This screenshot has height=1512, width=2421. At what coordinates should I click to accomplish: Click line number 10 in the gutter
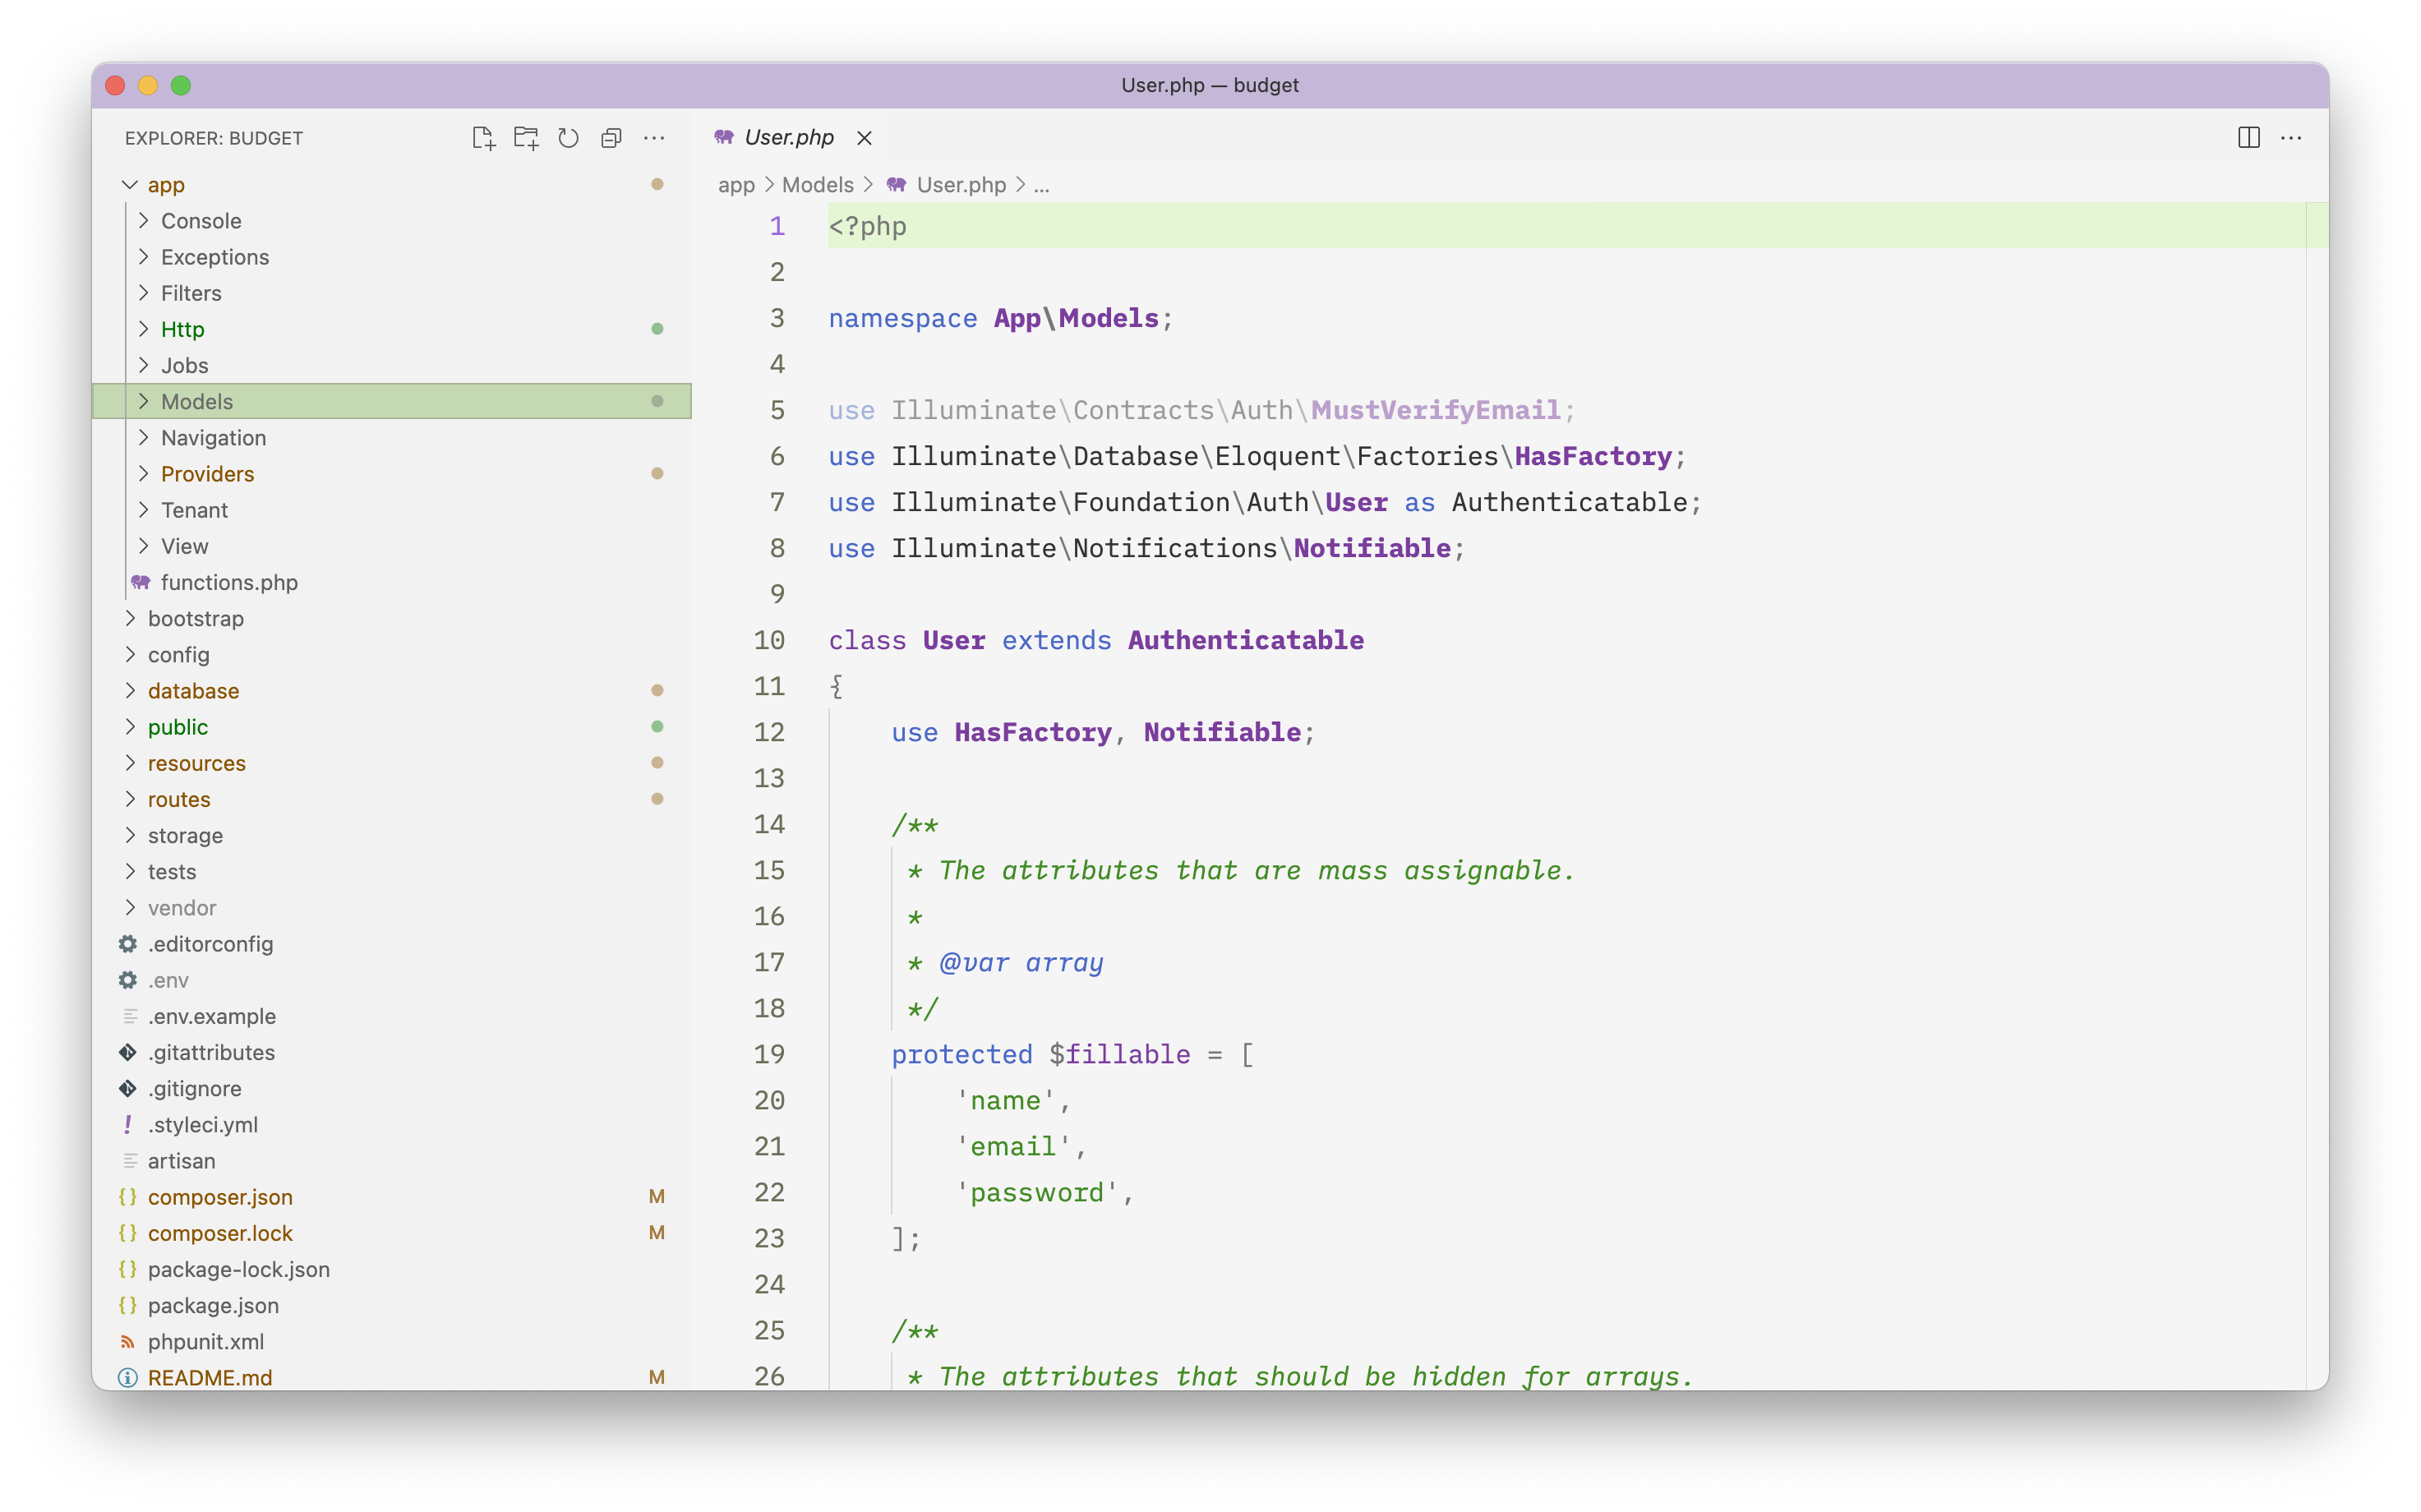point(768,640)
